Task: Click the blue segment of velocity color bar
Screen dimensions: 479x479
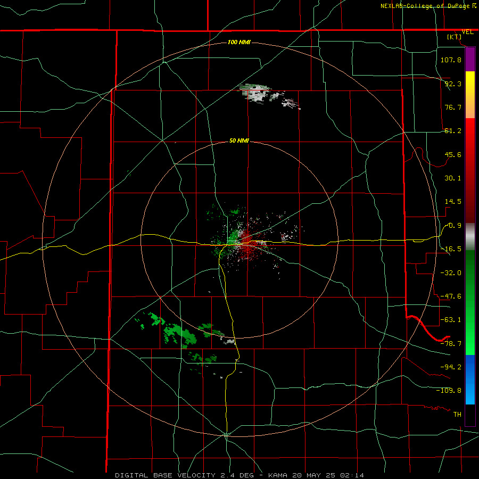Action: (470, 379)
